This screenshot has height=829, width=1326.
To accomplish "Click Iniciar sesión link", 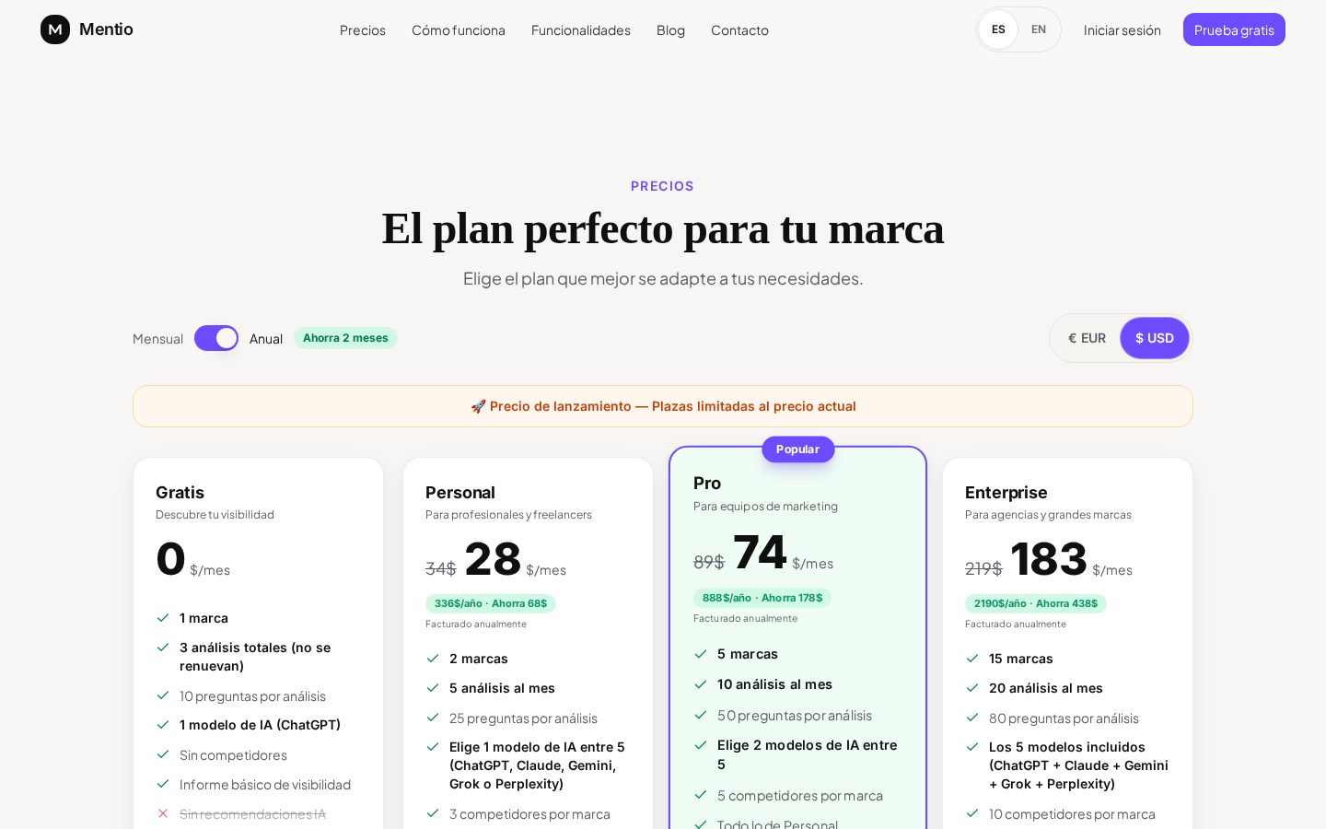I will (1122, 30).
